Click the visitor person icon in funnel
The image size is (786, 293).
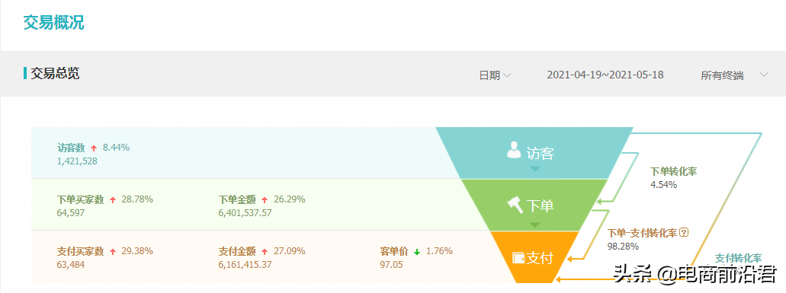pyautogui.click(x=514, y=150)
